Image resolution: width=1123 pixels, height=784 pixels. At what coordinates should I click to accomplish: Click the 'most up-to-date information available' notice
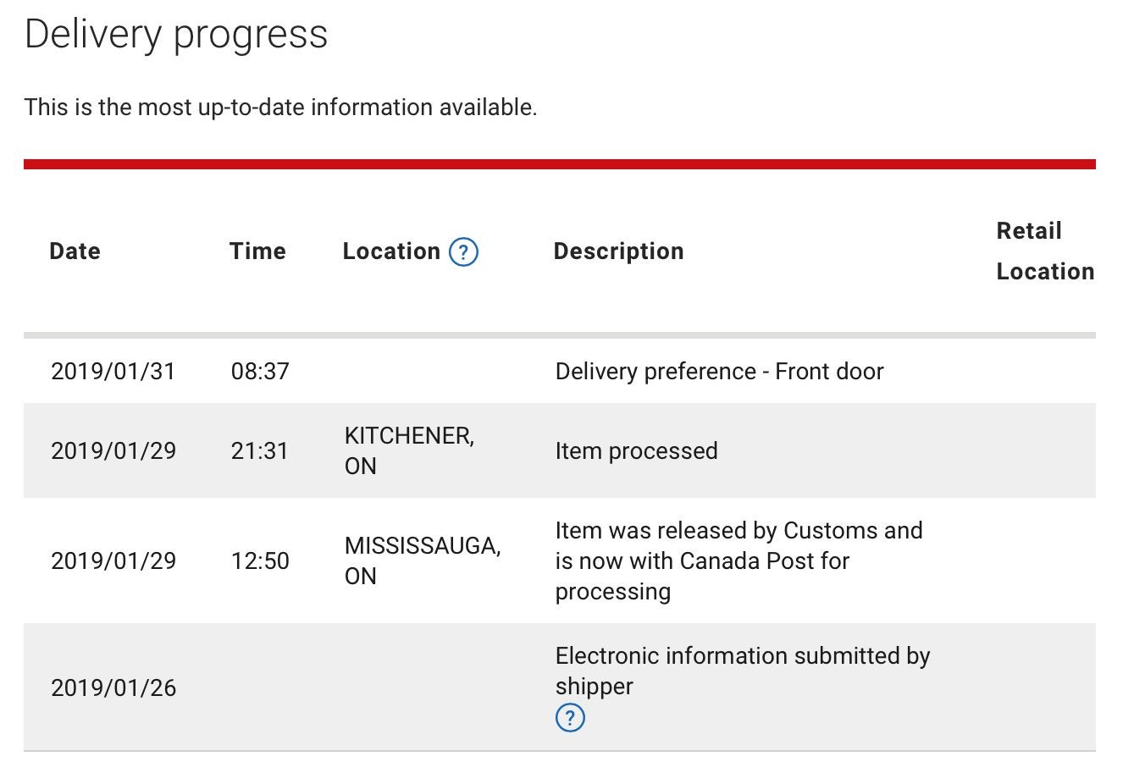(280, 108)
